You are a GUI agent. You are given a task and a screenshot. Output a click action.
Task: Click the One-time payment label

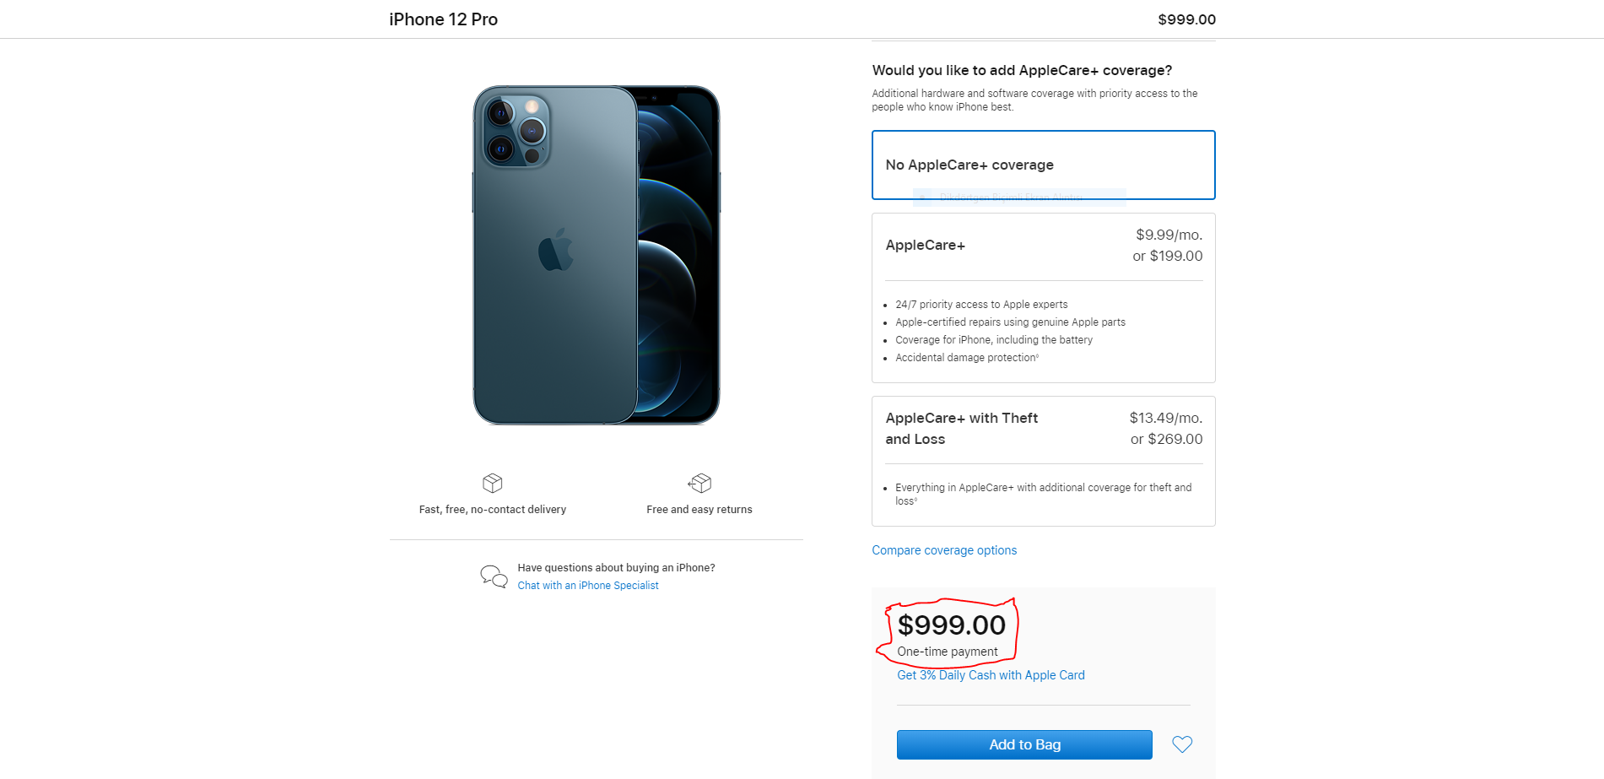click(x=947, y=651)
